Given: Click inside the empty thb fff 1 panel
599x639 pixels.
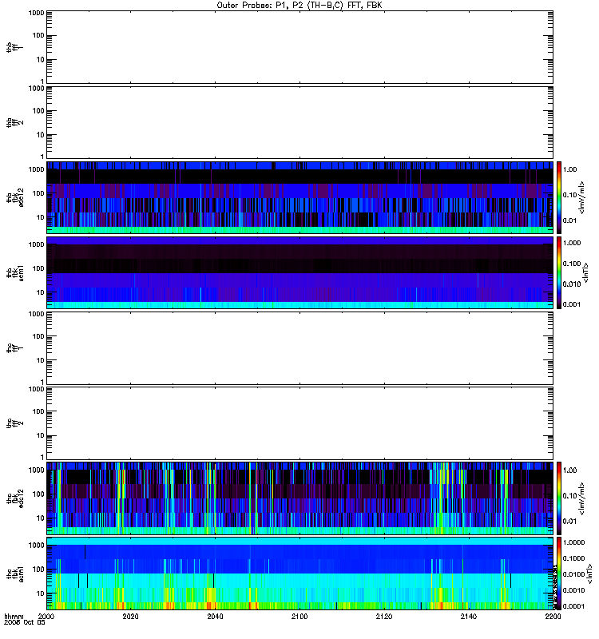Looking at the screenshot, I should click(x=299, y=47).
